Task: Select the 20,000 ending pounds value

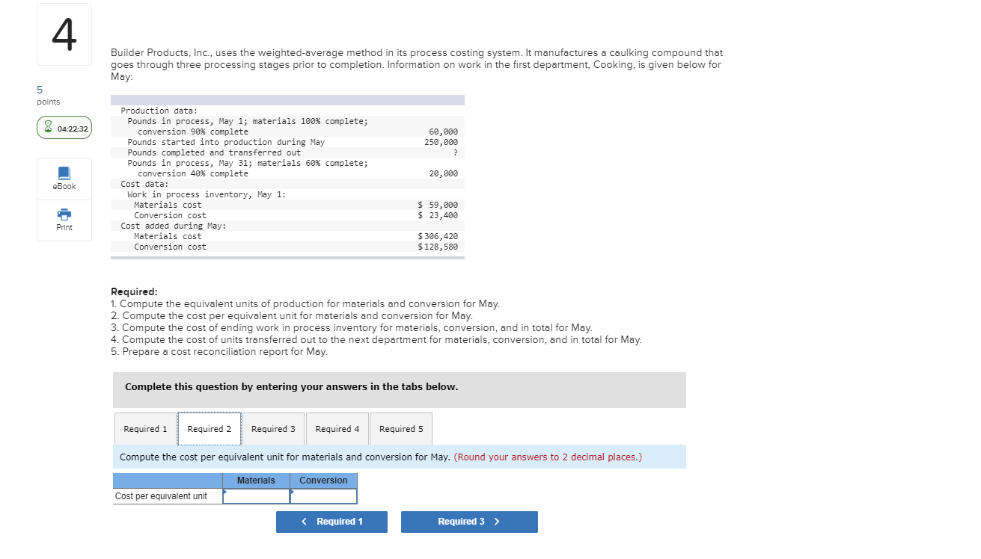Action: [444, 173]
